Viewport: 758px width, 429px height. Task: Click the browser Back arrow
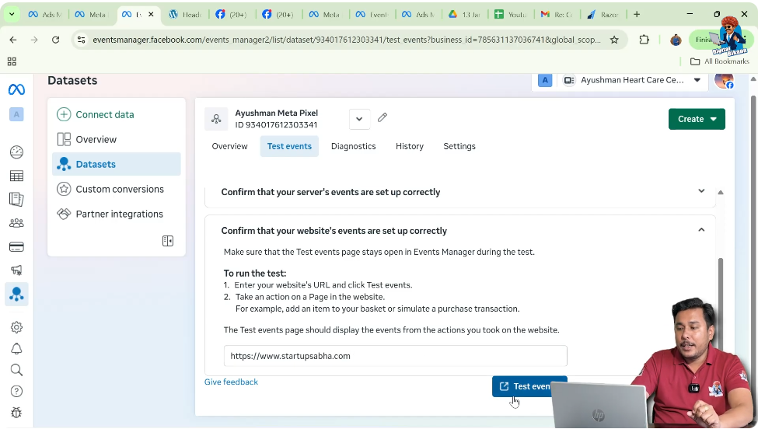click(13, 40)
